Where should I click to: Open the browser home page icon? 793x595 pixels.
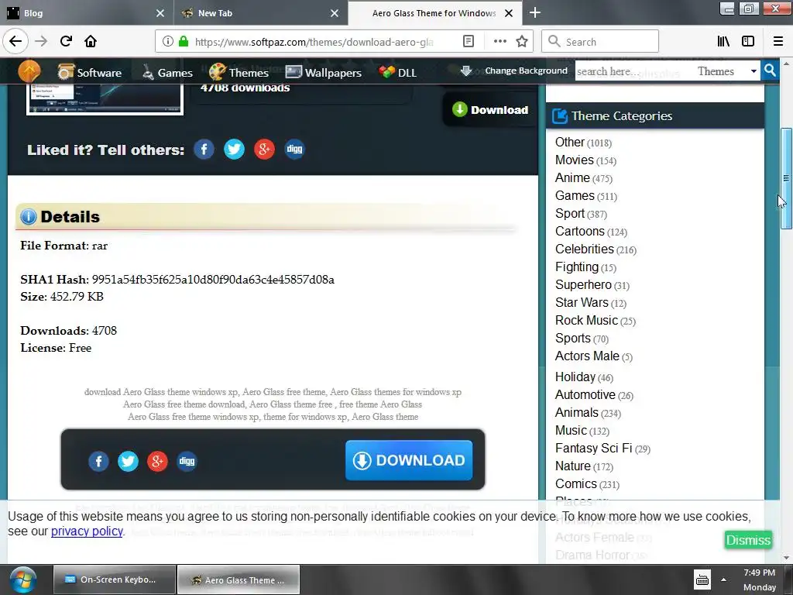point(91,41)
